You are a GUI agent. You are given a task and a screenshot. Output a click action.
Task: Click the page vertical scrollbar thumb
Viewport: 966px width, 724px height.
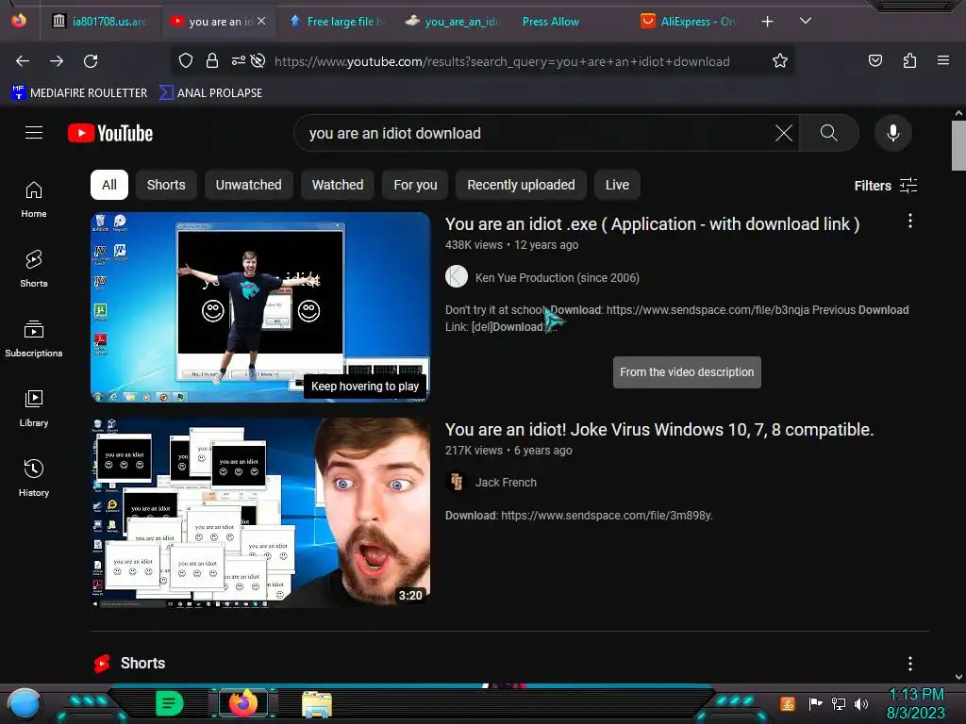click(x=958, y=145)
